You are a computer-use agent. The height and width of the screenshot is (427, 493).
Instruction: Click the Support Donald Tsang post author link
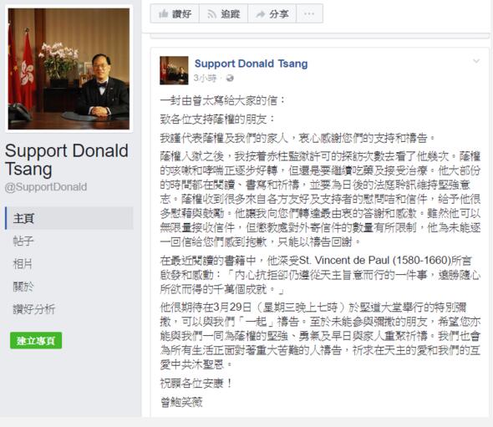pyautogui.click(x=251, y=64)
